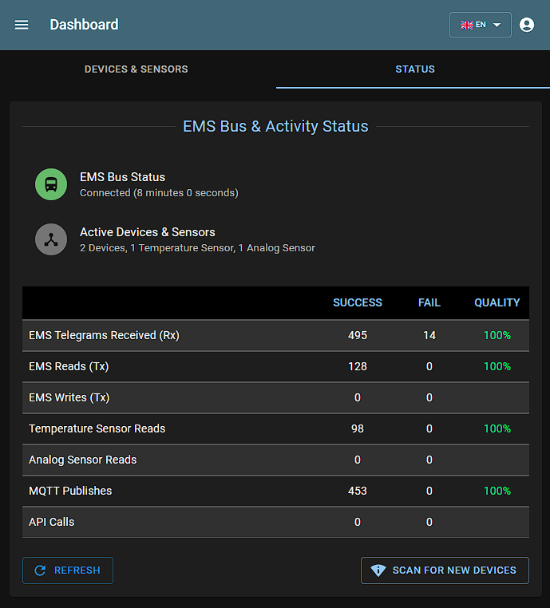Image resolution: width=550 pixels, height=608 pixels.
Task: Click the QUALITY column header
Action: [497, 302]
